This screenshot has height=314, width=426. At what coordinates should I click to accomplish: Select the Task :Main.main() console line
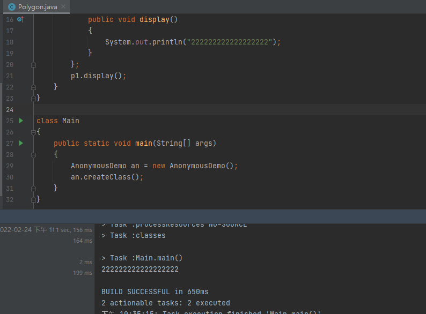click(142, 258)
